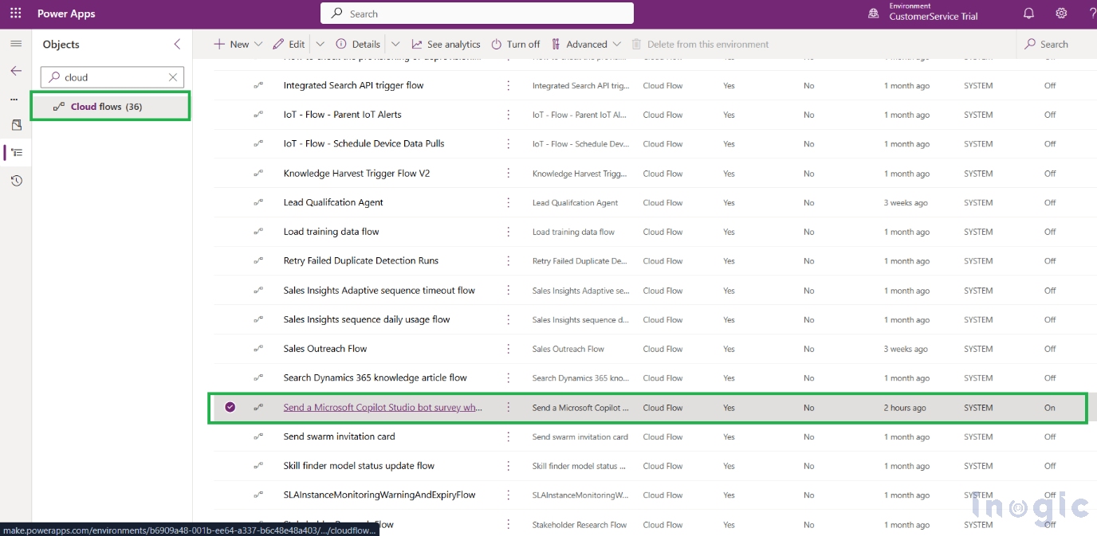Image resolution: width=1097 pixels, height=536 pixels.
Task: Open the app launcher waffle icon
Action: [15, 14]
